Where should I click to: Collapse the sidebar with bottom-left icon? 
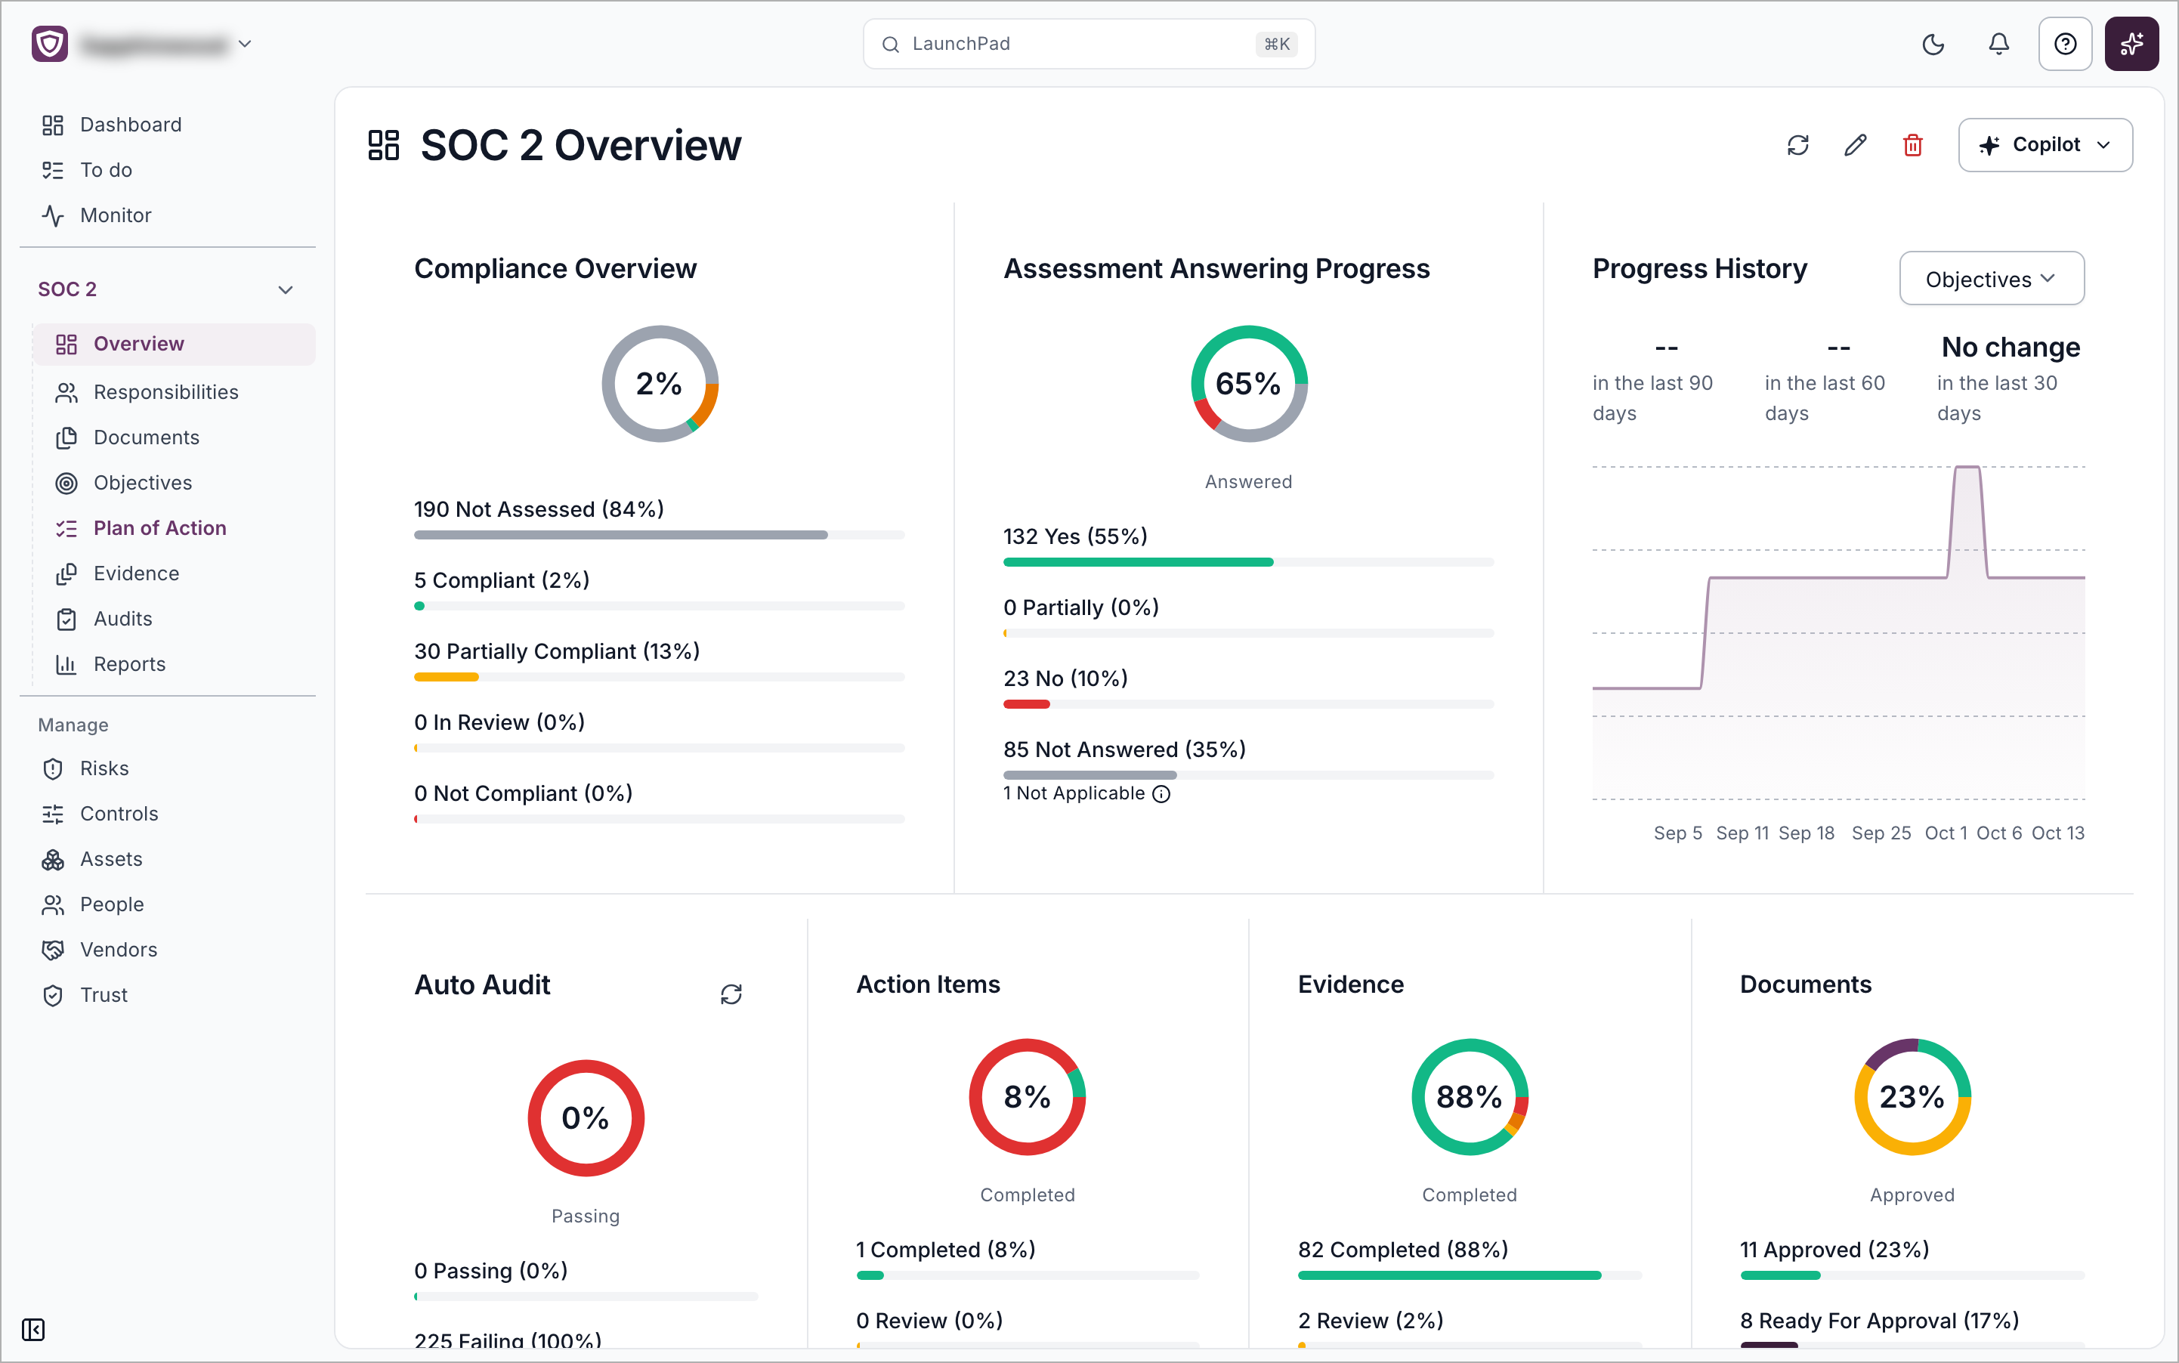[33, 1330]
